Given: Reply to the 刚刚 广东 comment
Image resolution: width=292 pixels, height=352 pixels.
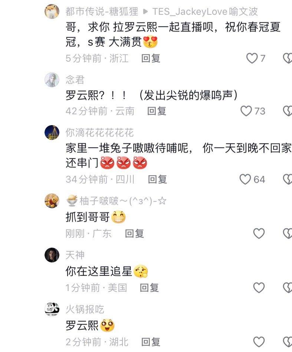Looking at the screenshot, I should coord(134,234).
